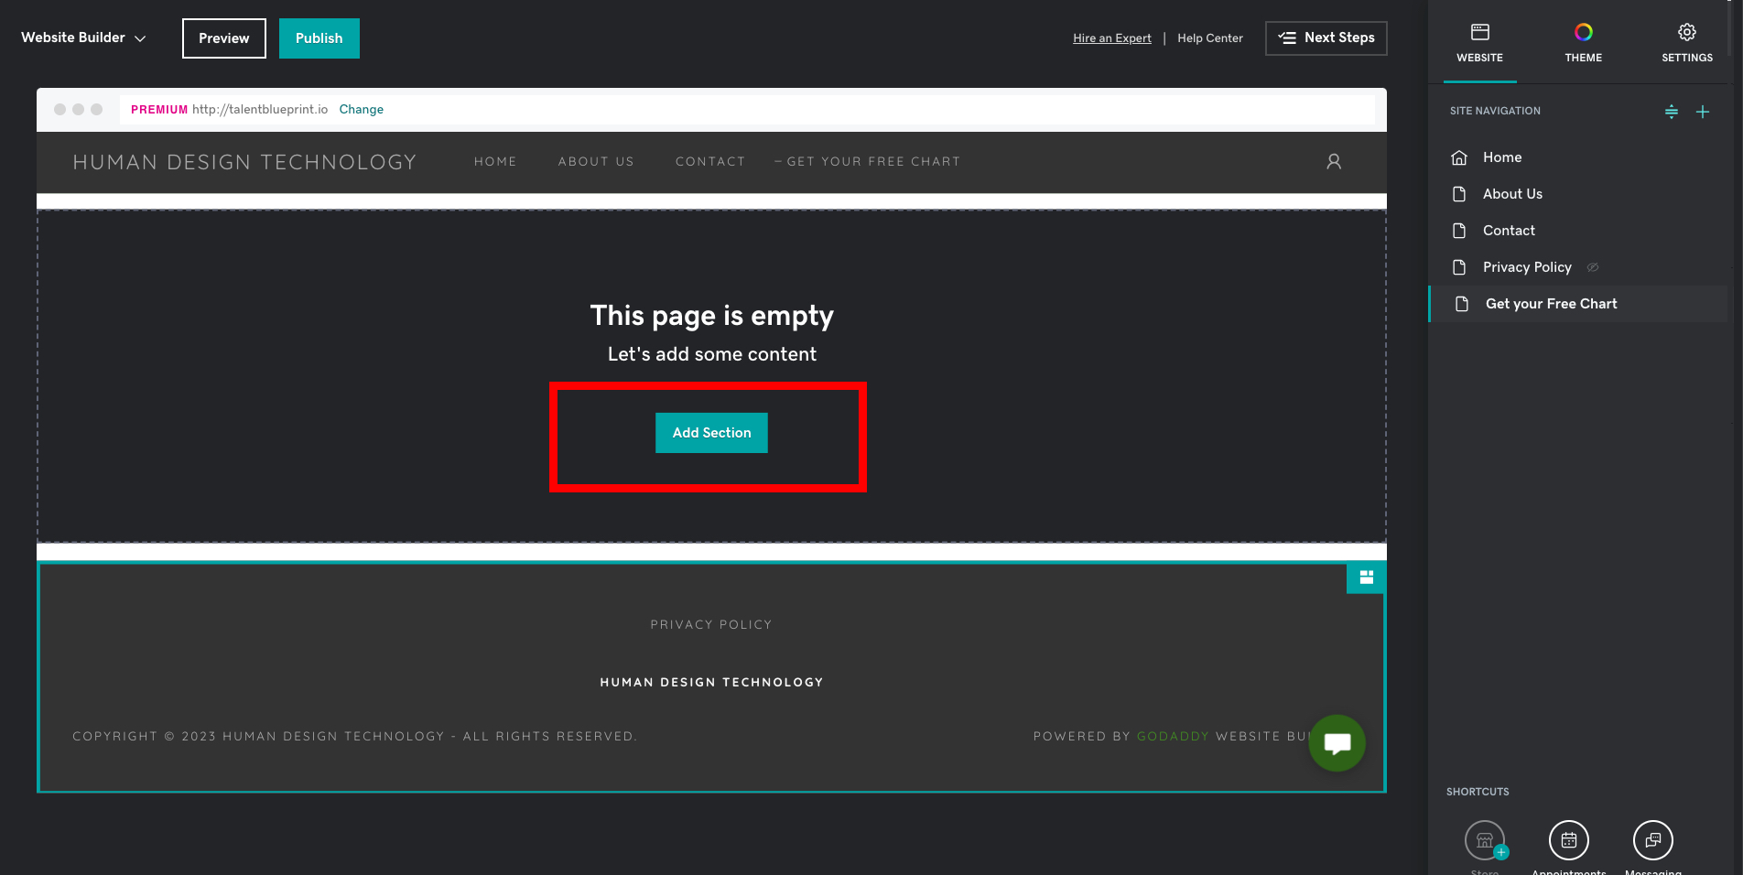Click the footer layout icon
Screen dimensions: 1743x875
pyautogui.click(x=1366, y=578)
